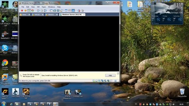The image size is (189, 106).
Task: Open the Edit menu
Action: pyautogui.click(x=27, y=7)
